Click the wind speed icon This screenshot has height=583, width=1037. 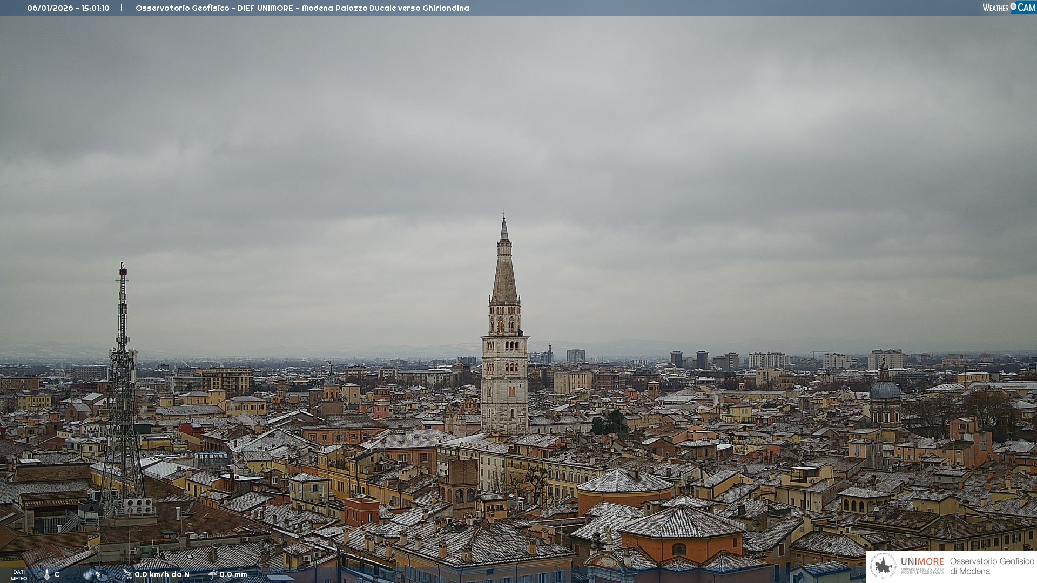tap(127, 574)
